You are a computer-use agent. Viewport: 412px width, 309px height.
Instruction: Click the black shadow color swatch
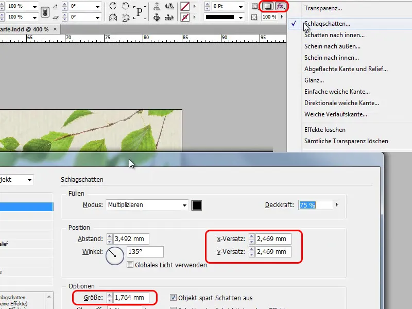pyautogui.click(x=197, y=205)
